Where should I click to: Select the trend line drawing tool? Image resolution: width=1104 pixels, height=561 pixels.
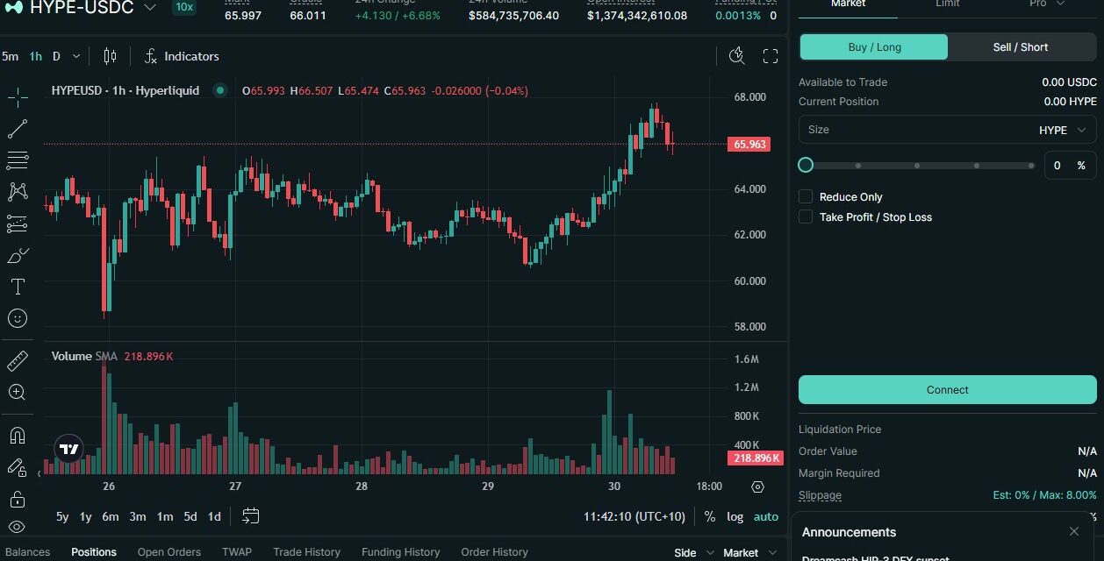pyautogui.click(x=18, y=129)
